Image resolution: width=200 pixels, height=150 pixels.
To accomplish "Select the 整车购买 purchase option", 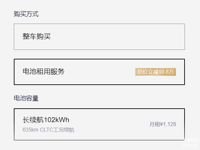I will pos(99,36).
